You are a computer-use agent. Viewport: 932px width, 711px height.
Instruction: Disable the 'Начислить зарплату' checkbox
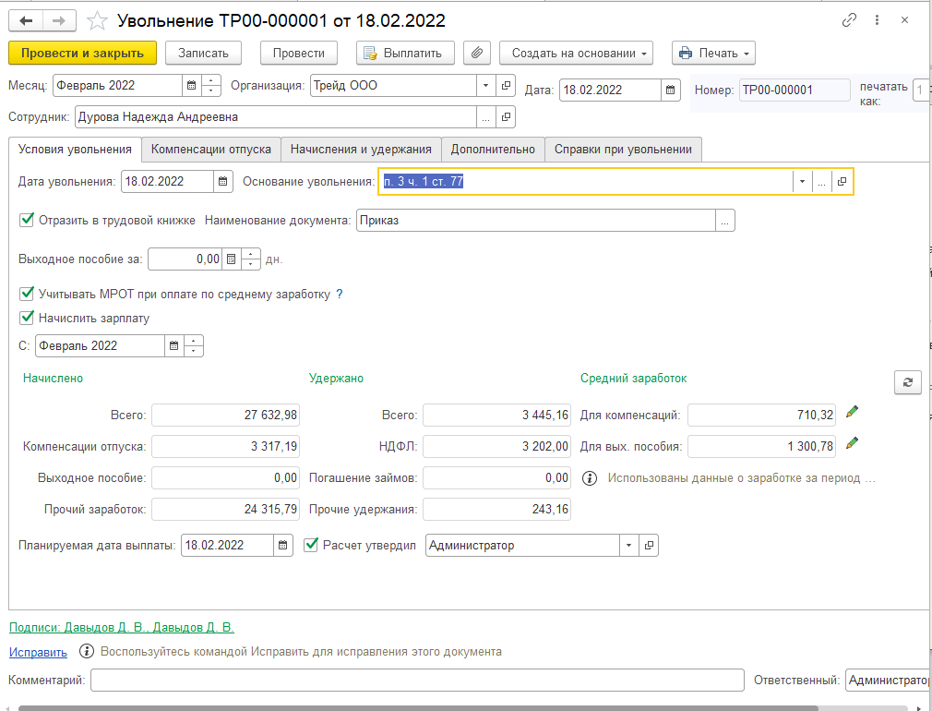coord(27,318)
